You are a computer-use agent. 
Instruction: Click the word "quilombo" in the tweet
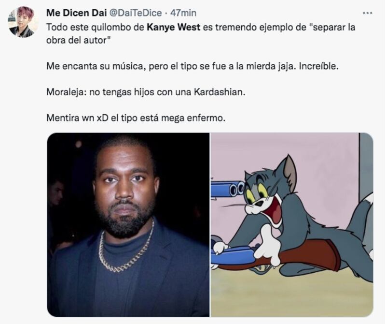112,27
